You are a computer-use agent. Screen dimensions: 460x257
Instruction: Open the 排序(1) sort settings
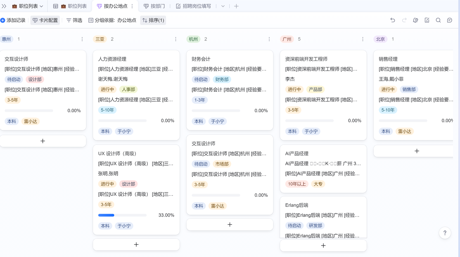(x=153, y=20)
